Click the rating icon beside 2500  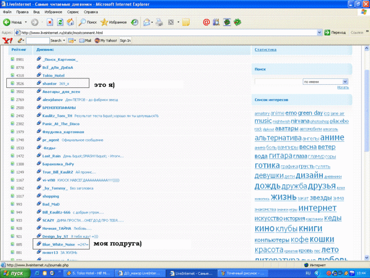pyautogui.click(x=13, y=107)
